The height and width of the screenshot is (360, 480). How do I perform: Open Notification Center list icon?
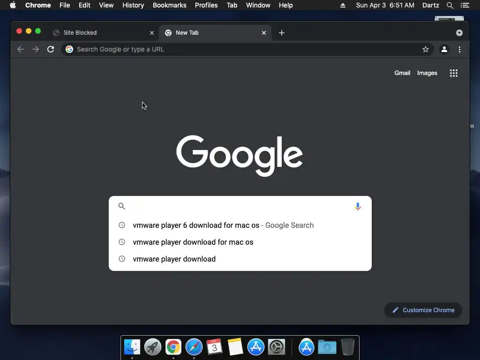coord(465,5)
